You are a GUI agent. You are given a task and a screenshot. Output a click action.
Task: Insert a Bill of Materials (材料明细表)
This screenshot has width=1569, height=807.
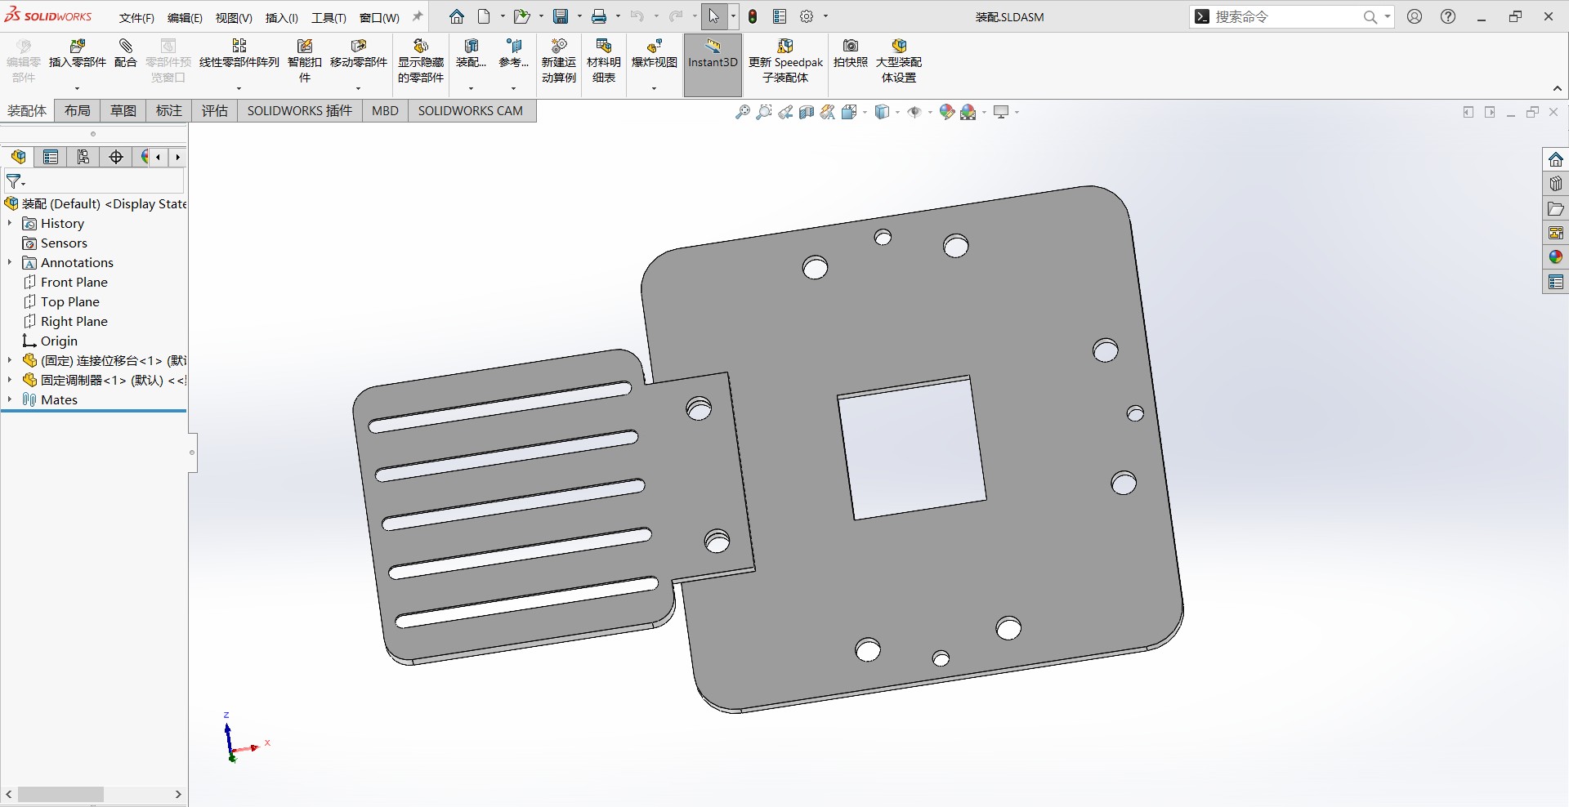[604, 60]
